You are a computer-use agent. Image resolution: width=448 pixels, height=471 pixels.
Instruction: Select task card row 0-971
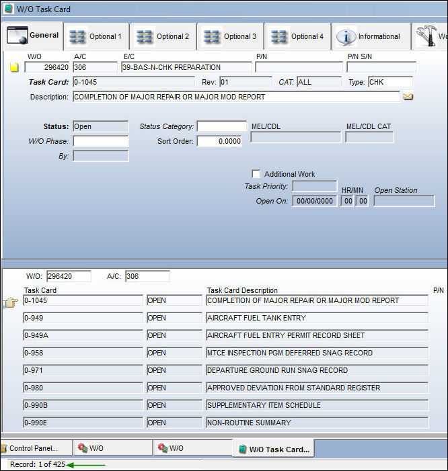coord(83,370)
